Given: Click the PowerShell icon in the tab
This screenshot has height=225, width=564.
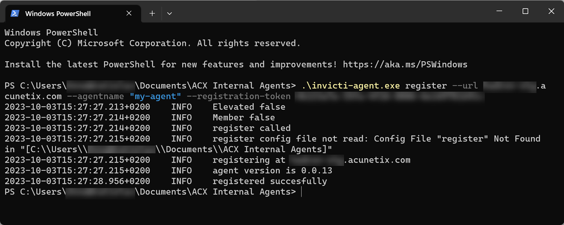Looking at the screenshot, I should pyautogui.click(x=15, y=13).
